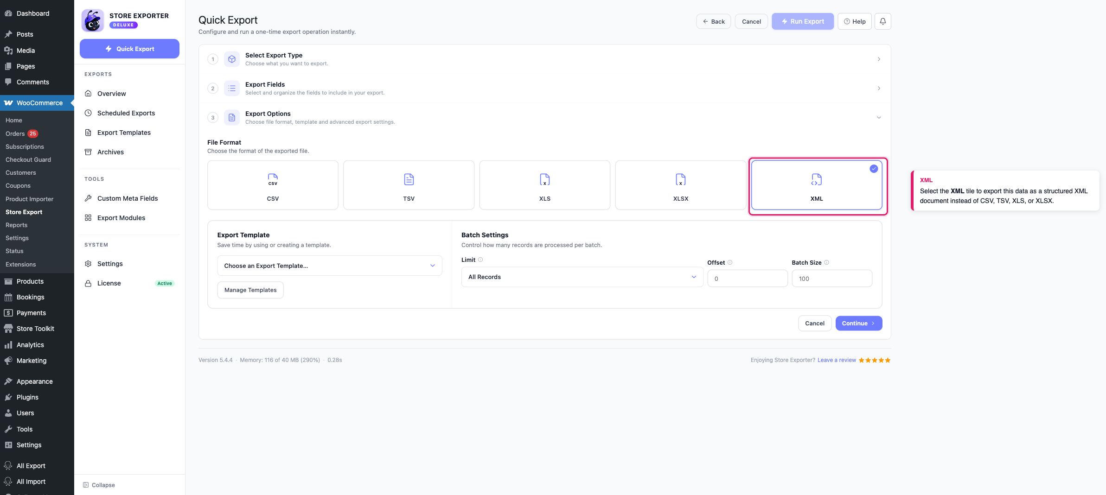1106x495 pixels.
Task: Select the TSV file format tile
Action: [409, 185]
